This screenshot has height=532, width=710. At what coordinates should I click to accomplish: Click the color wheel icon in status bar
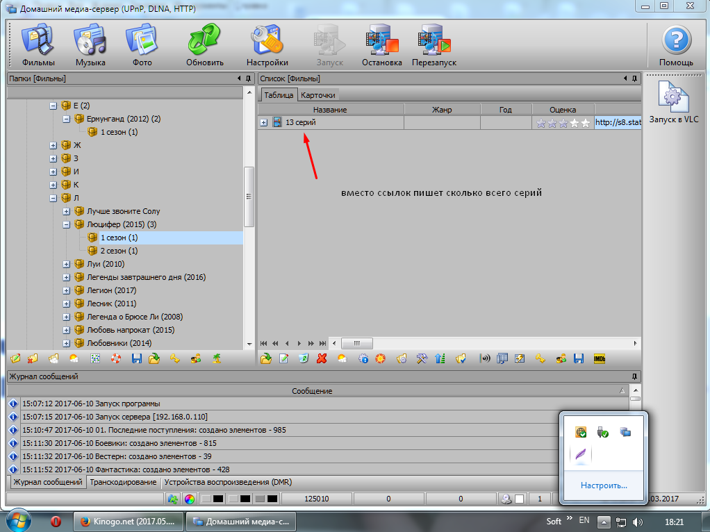(189, 499)
